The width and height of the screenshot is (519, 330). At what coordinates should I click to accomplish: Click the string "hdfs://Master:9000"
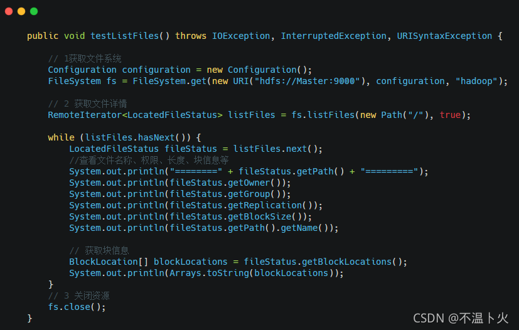(307, 81)
